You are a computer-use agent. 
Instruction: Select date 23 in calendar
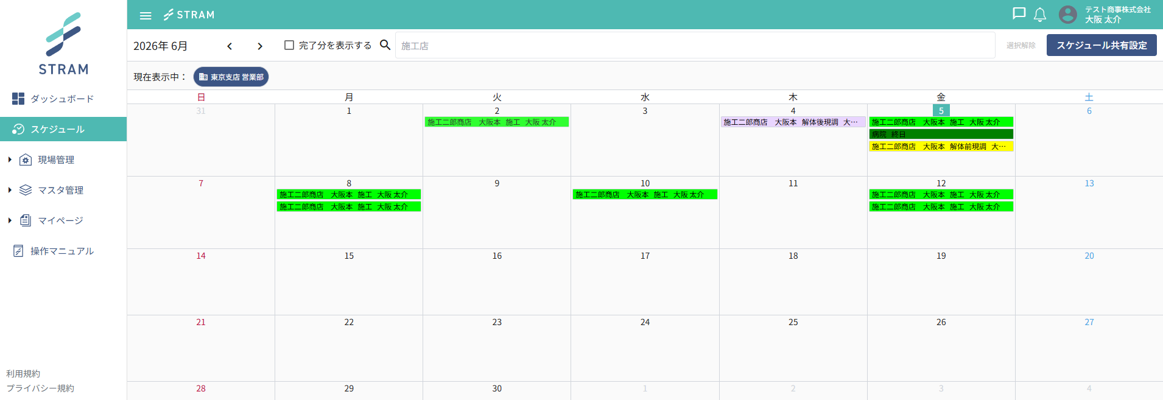point(497,322)
